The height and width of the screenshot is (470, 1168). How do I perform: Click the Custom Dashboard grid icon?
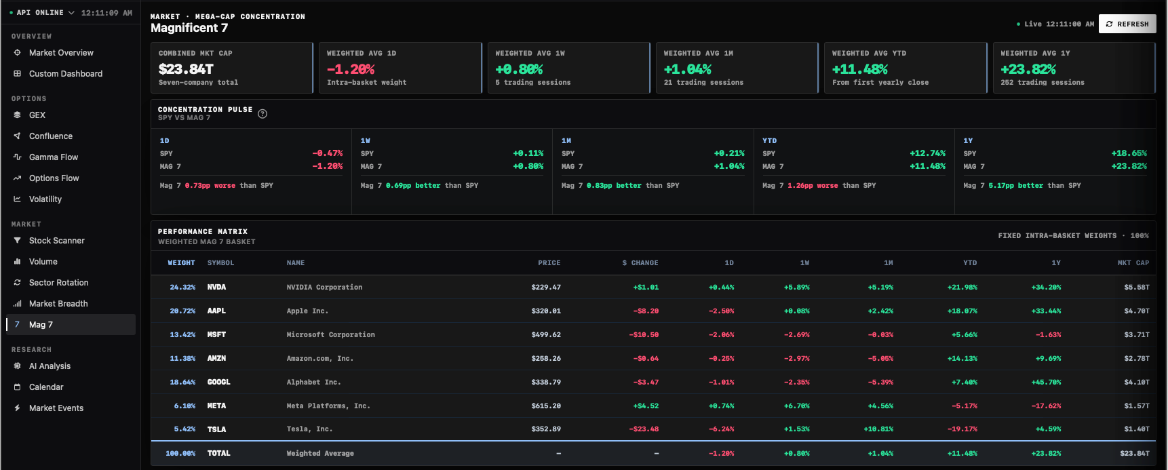click(x=17, y=74)
